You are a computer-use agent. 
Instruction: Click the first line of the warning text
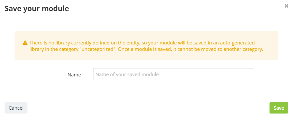(x=142, y=43)
